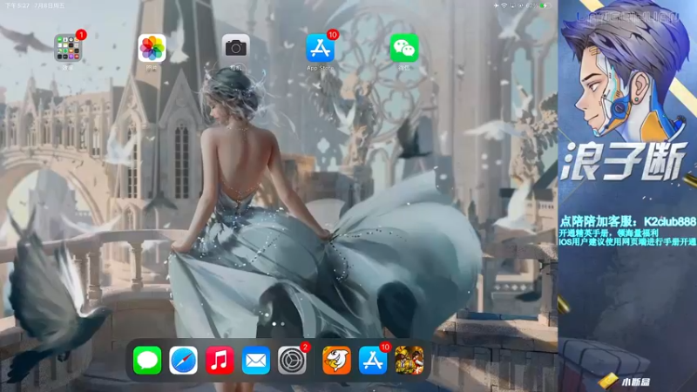Open the WeChat app
697x392 pixels.
(x=404, y=48)
